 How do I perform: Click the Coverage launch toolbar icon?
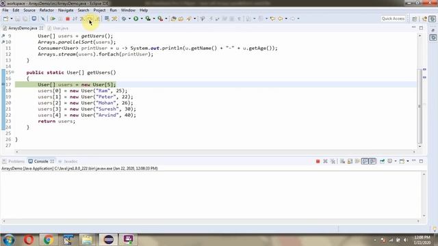[x=148, y=18]
